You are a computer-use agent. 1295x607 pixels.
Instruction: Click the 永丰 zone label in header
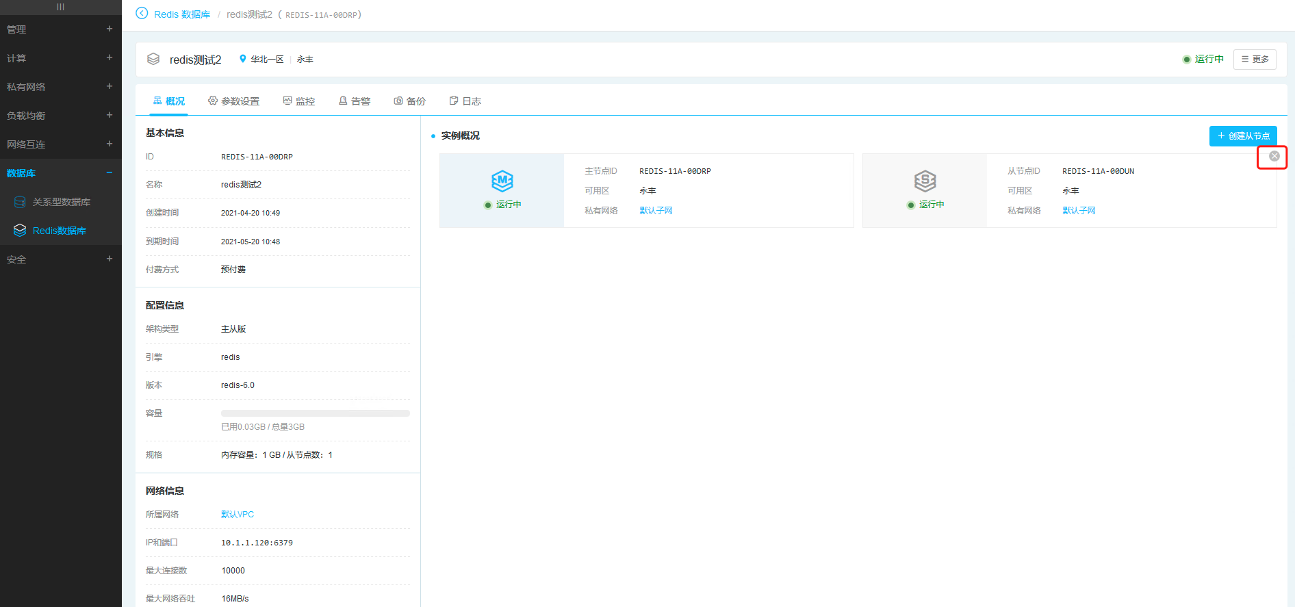click(x=305, y=60)
